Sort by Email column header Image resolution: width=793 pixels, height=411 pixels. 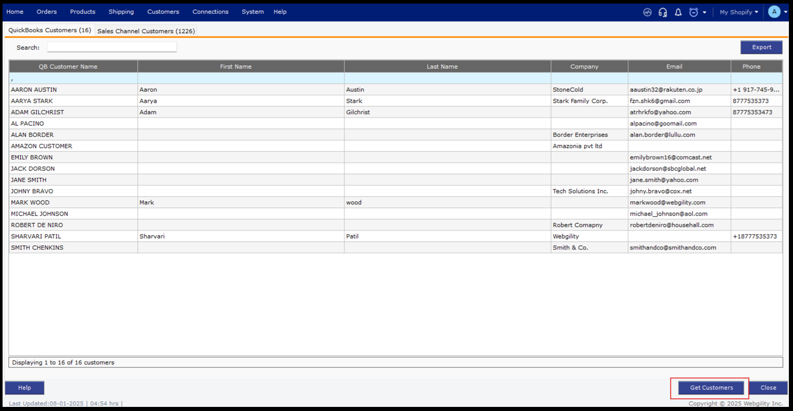(x=674, y=67)
